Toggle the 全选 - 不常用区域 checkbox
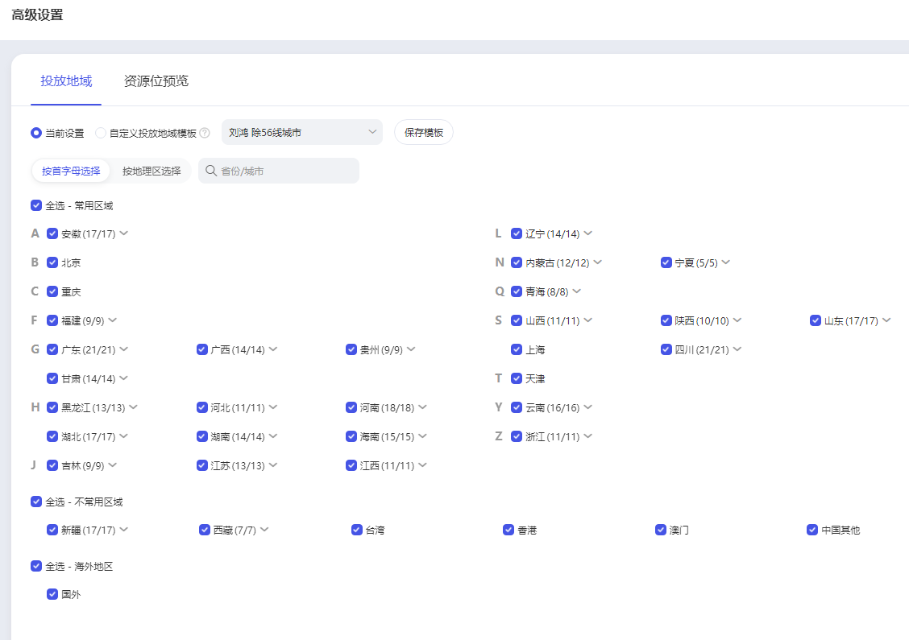The image size is (909, 640). (36, 502)
